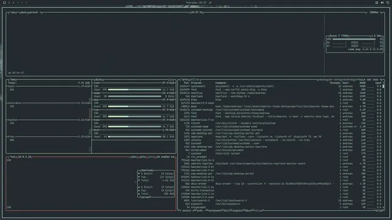392x220 pixels.
Task: Switch to workspace 1 in top bar
Action: (x=9, y=2)
